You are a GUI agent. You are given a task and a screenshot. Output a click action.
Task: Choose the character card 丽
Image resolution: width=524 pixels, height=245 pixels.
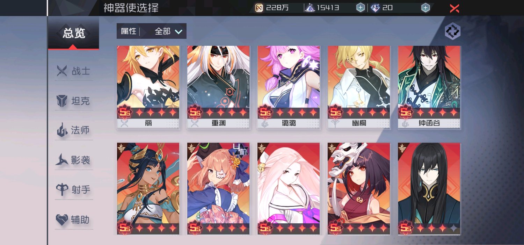148,87
